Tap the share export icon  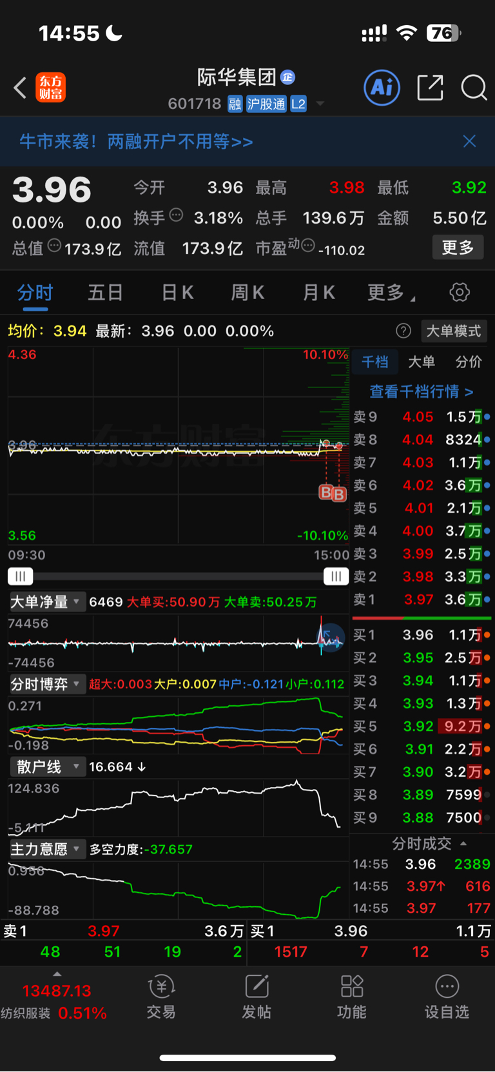(x=431, y=87)
